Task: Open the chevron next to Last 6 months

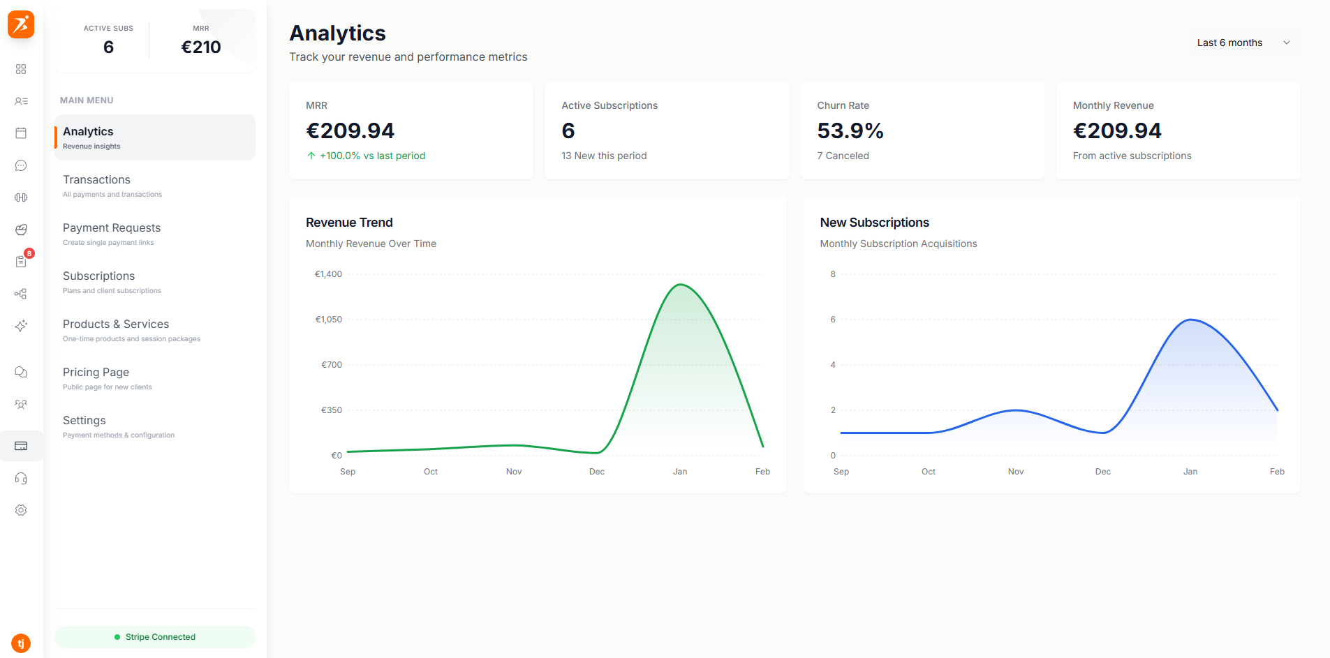Action: 1287,43
